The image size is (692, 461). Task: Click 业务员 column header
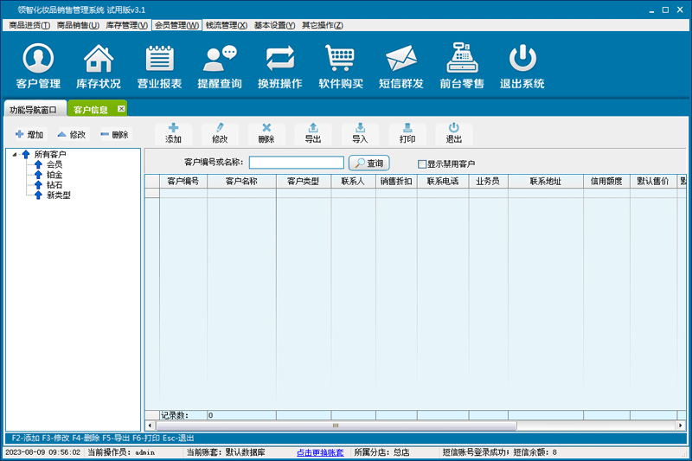click(x=488, y=182)
